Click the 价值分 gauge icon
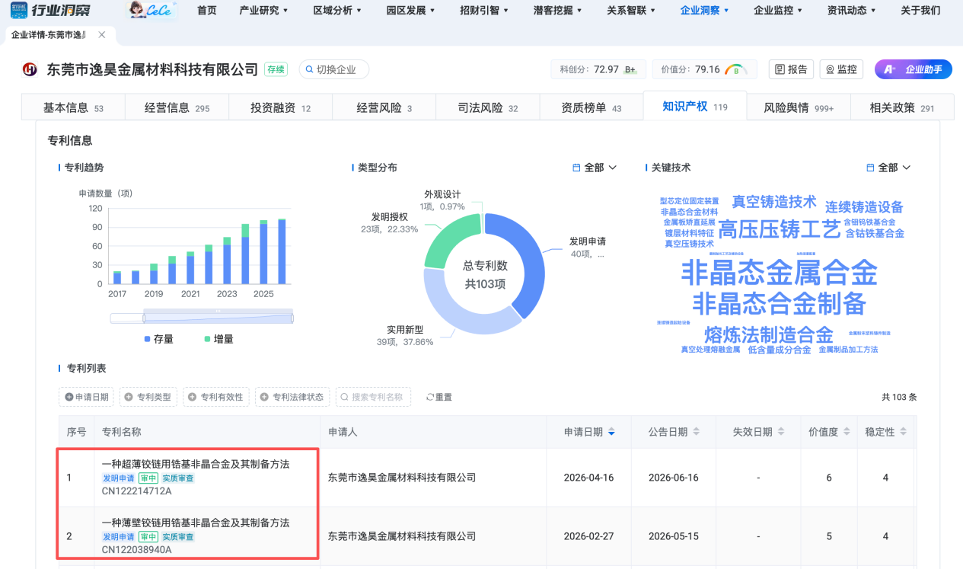Image resolution: width=963 pixels, height=569 pixels. tap(736, 69)
